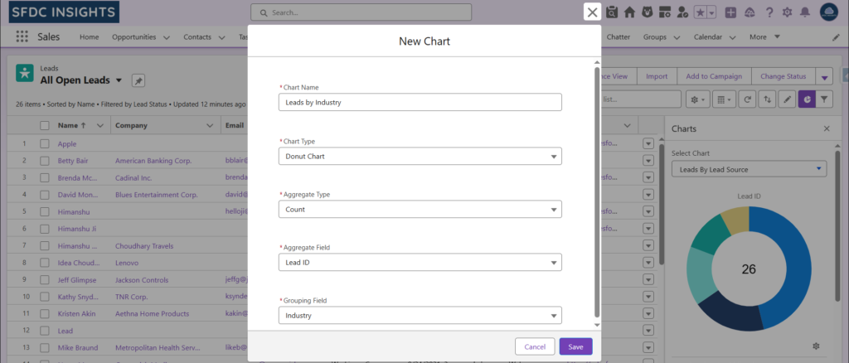Pin the All Open Leads list view
This screenshot has height=363, width=849.
click(x=138, y=80)
